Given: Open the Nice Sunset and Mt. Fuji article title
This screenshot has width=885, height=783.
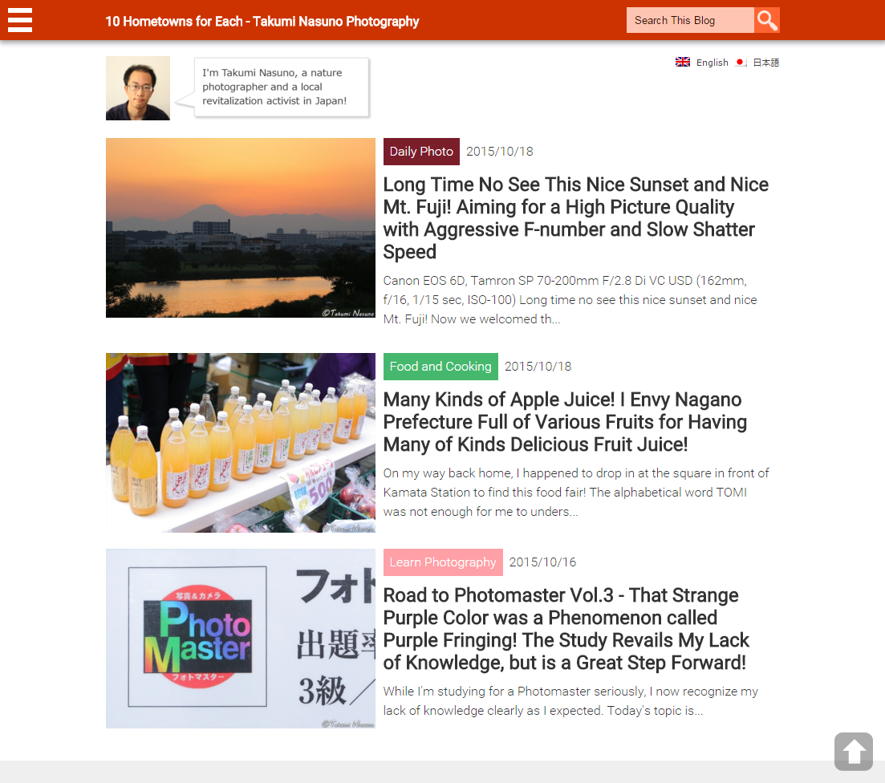Looking at the screenshot, I should pyautogui.click(x=576, y=218).
